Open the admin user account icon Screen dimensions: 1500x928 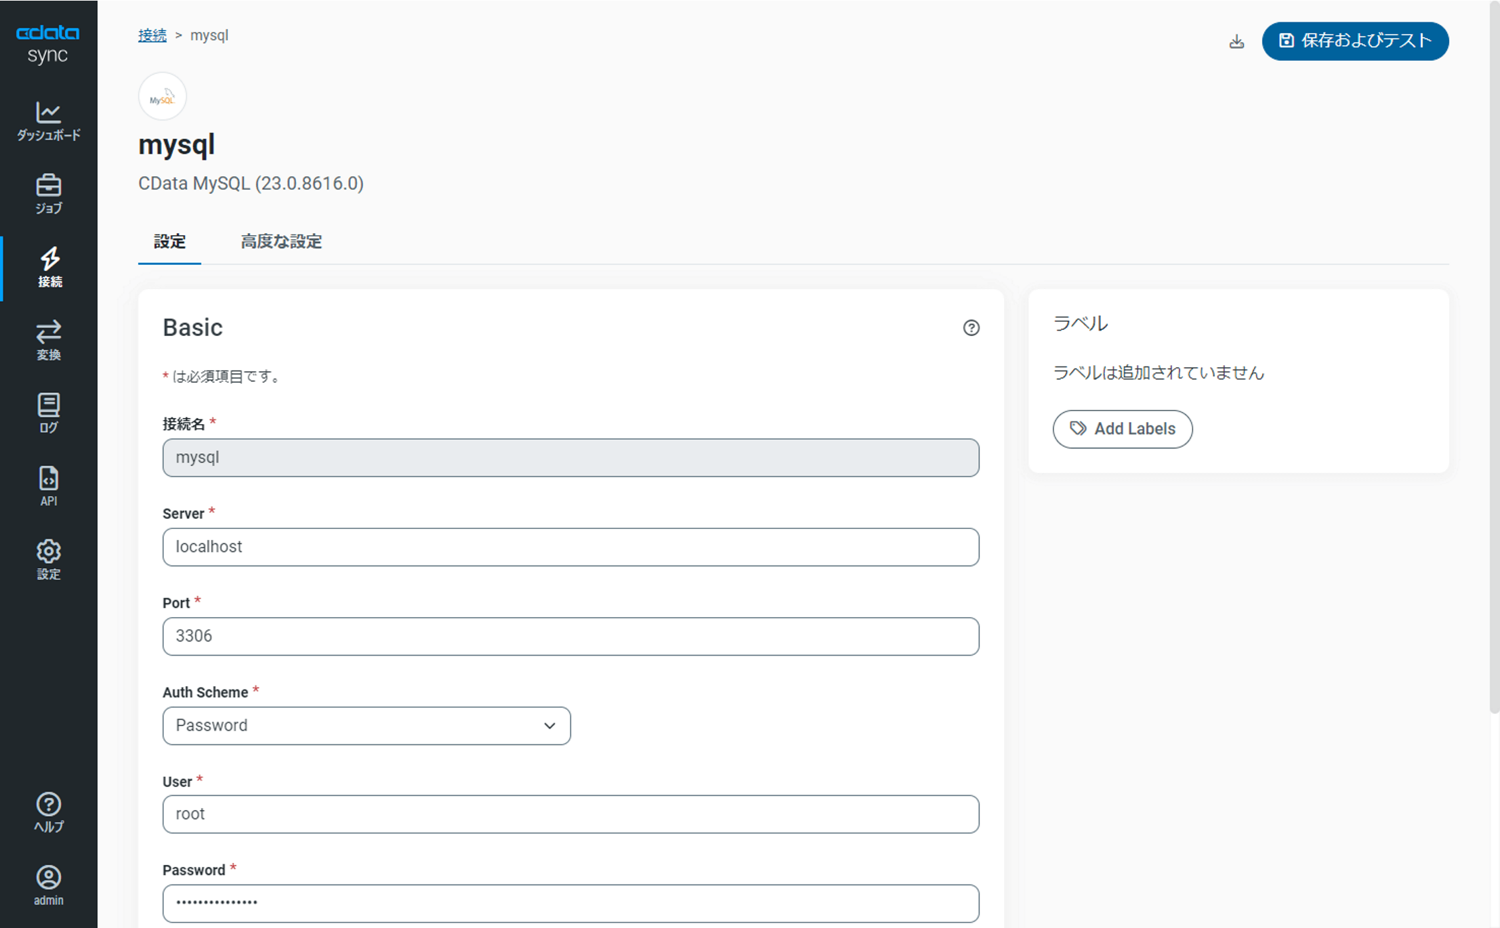[48, 885]
